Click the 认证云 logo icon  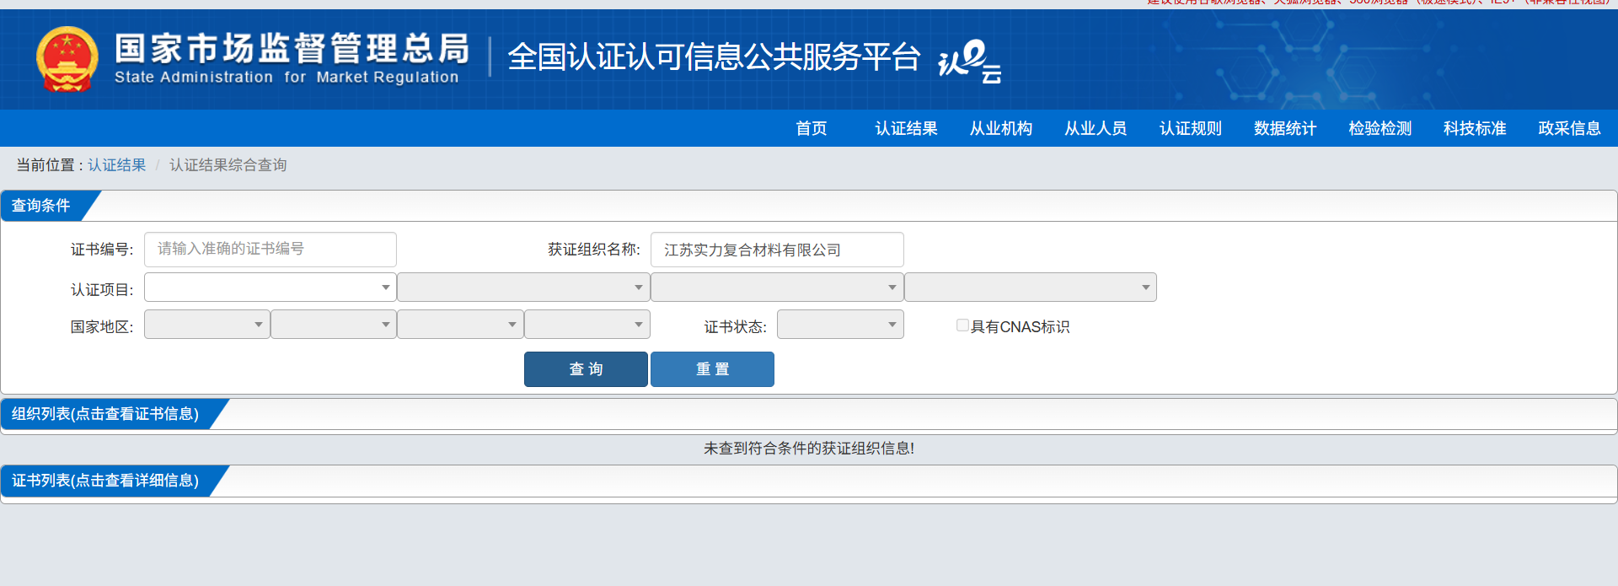coord(970,61)
